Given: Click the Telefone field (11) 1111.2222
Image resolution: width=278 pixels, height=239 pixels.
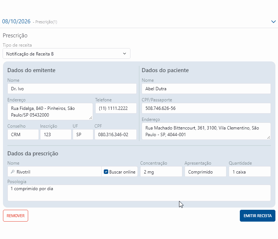Looking at the screenshot, I should [x=116, y=108].
